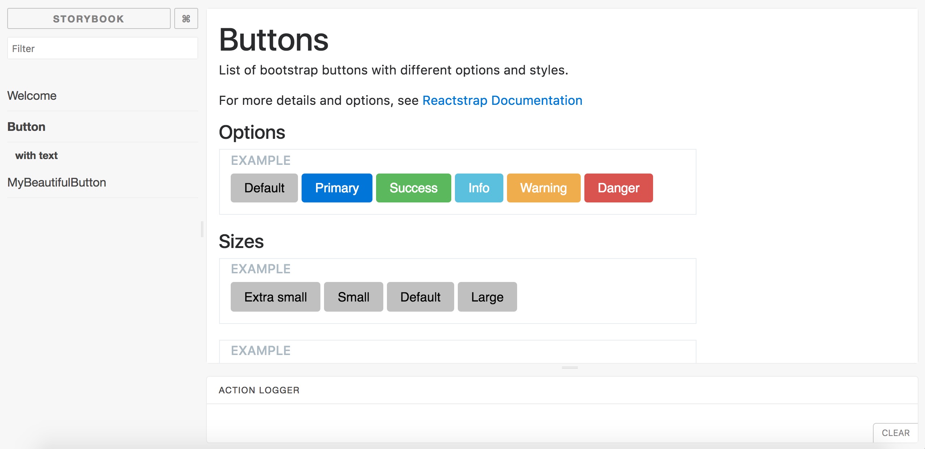Select the ACTION LOGGER panel tab
The width and height of the screenshot is (925, 449).
259,390
